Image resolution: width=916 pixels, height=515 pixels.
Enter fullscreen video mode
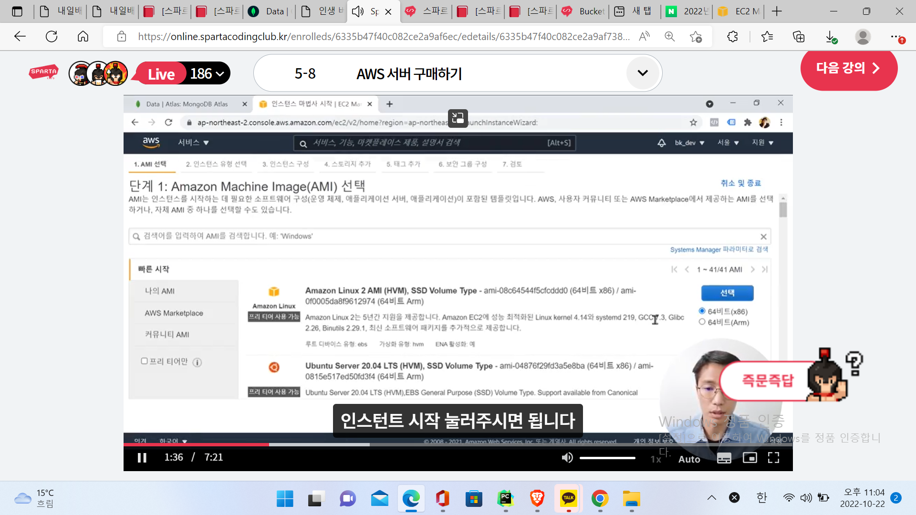tap(773, 458)
